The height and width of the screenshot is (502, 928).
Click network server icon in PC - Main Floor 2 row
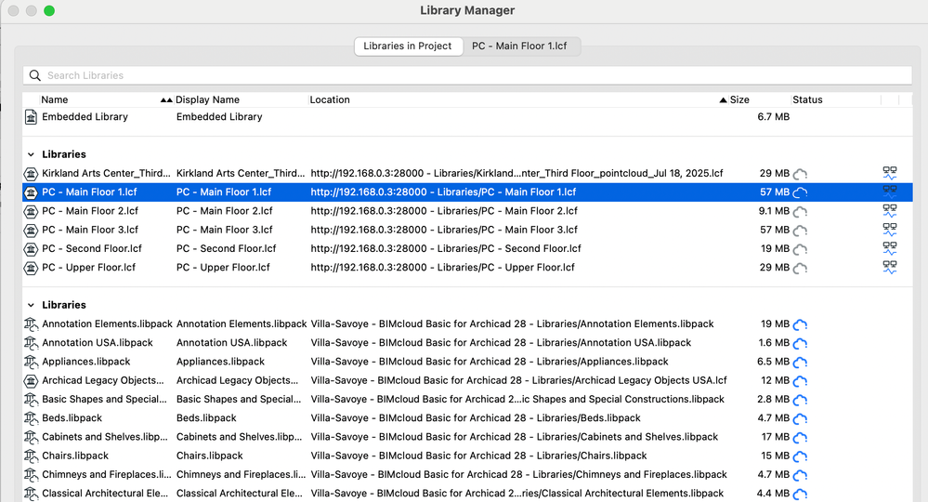pyautogui.click(x=890, y=211)
